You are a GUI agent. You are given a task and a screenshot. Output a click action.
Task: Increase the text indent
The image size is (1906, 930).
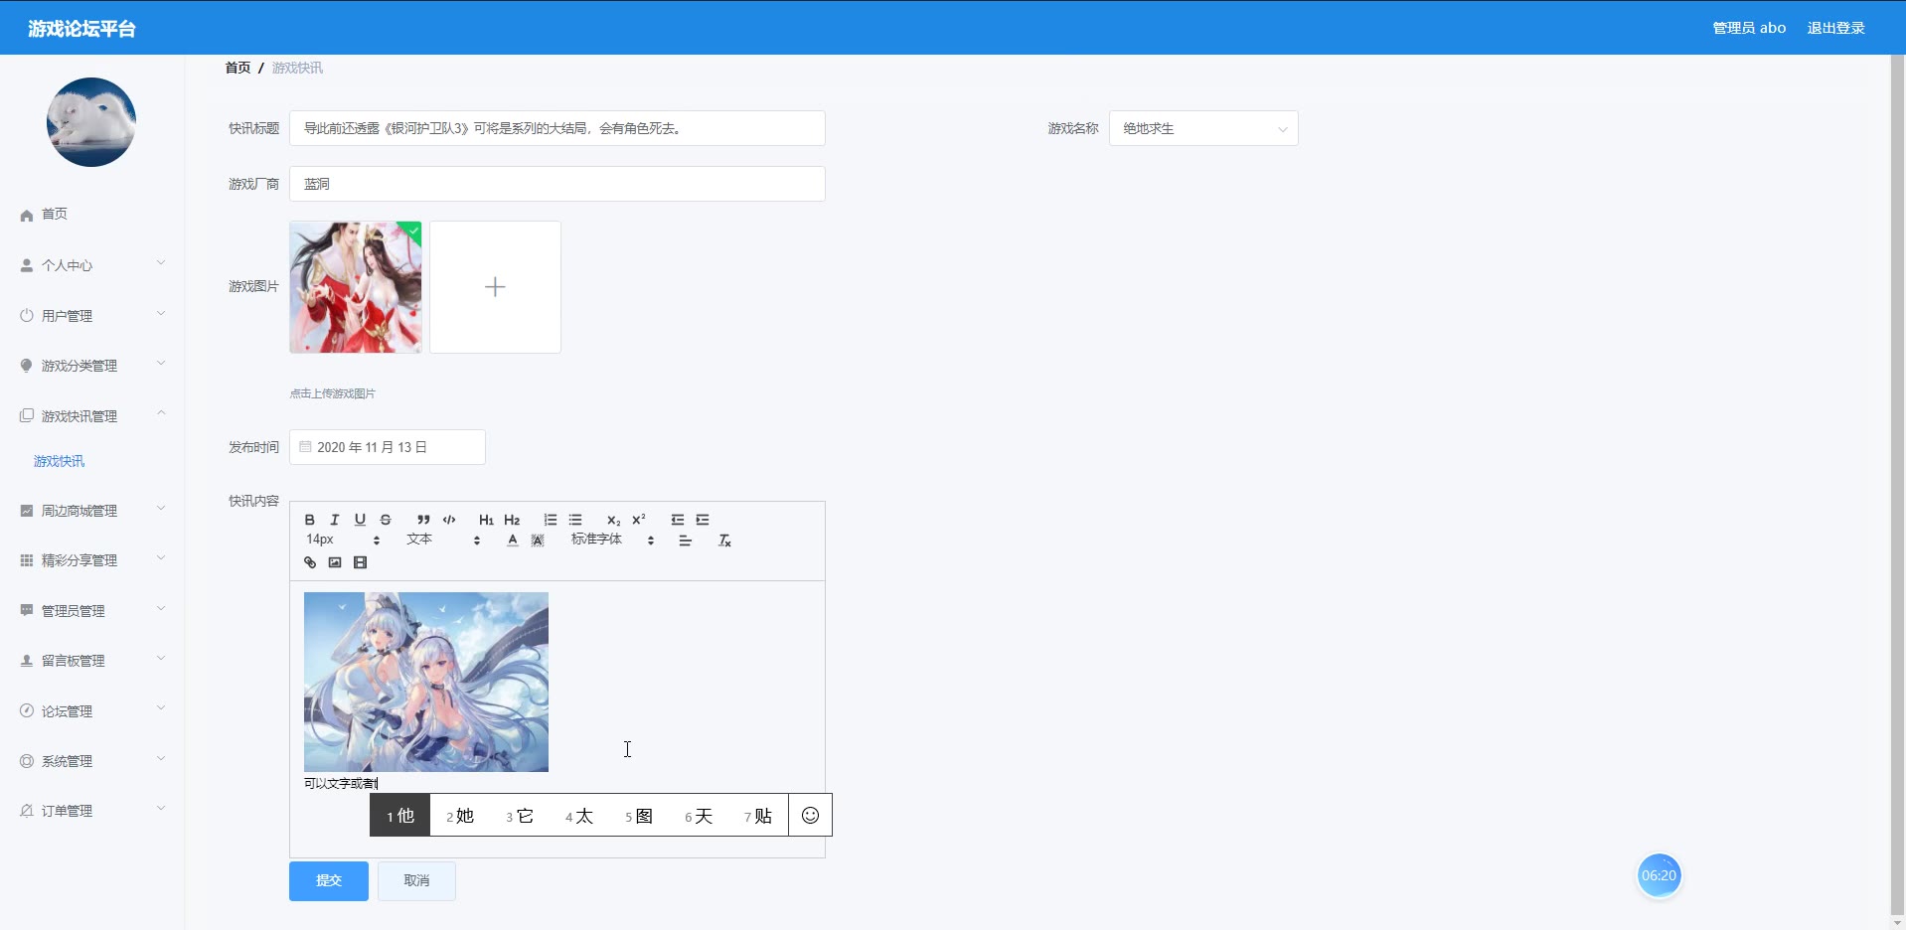pyautogui.click(x=703, y=520)
